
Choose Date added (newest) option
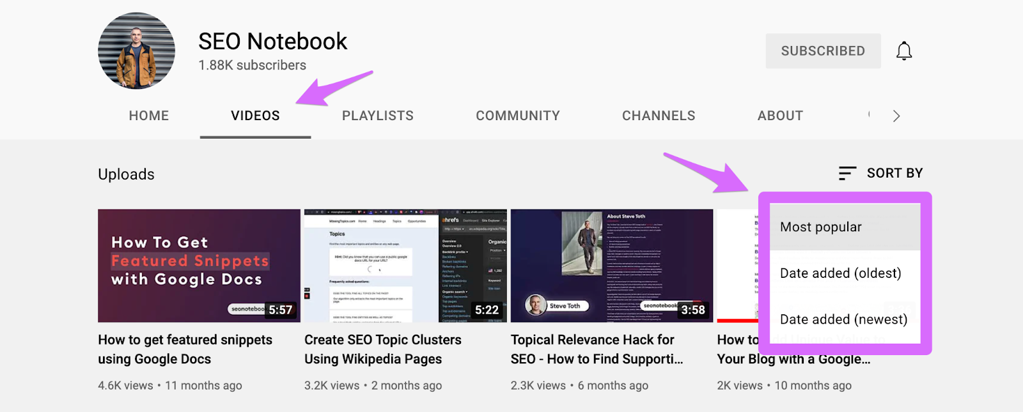845,319
